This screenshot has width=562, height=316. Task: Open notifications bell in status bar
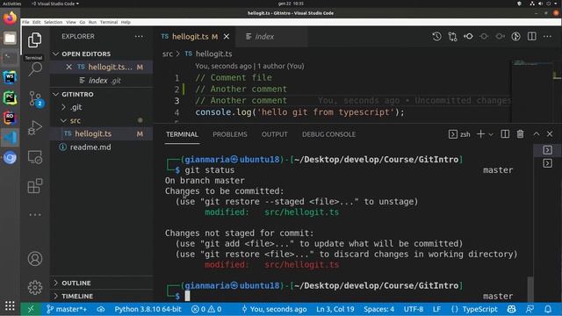coord(548,309)
